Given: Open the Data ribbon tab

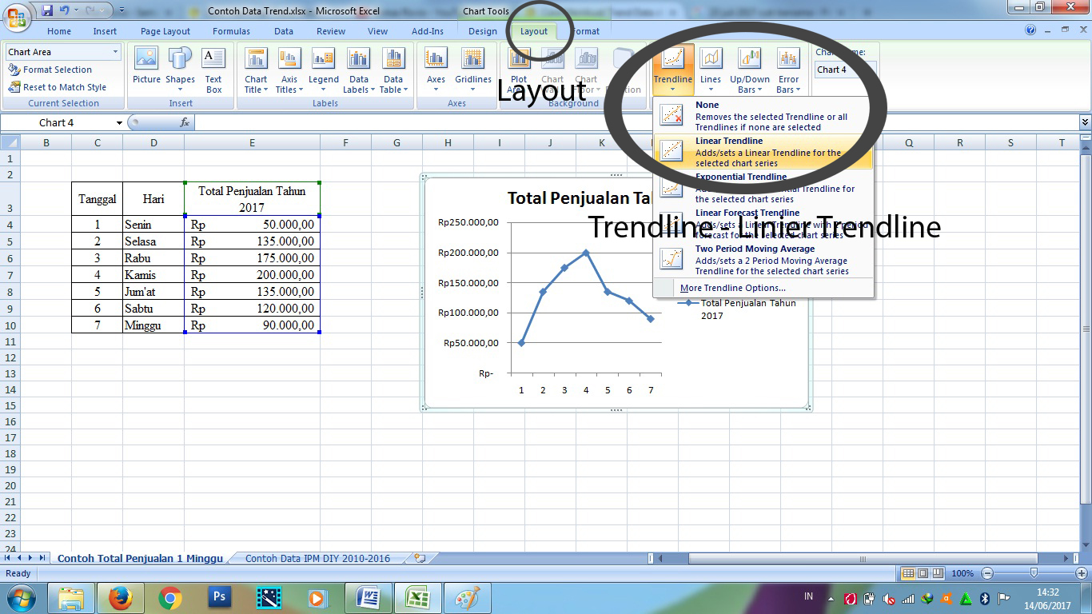Looking at the screenshot, I should pos(284,31).
